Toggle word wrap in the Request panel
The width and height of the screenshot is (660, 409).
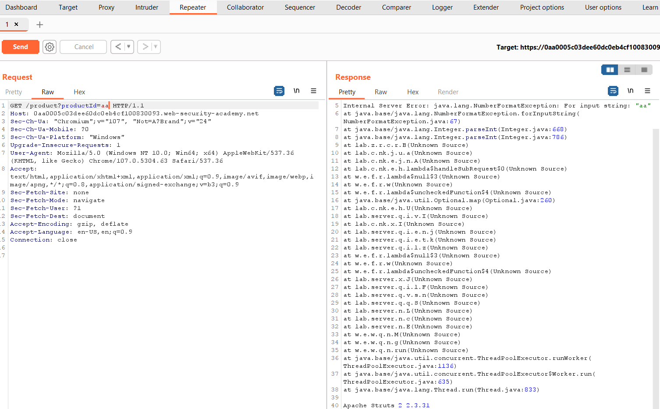click(279, 91)
